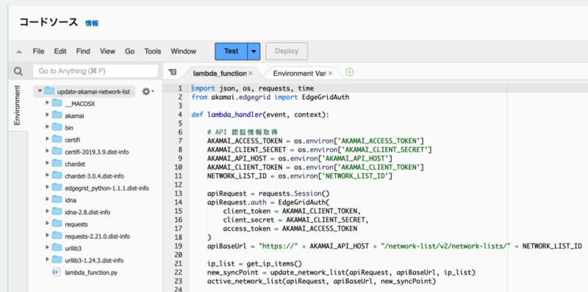
Task: Select certifi-2019.3.9.dist-info in the tree
Action: click(x=97, y=152)
